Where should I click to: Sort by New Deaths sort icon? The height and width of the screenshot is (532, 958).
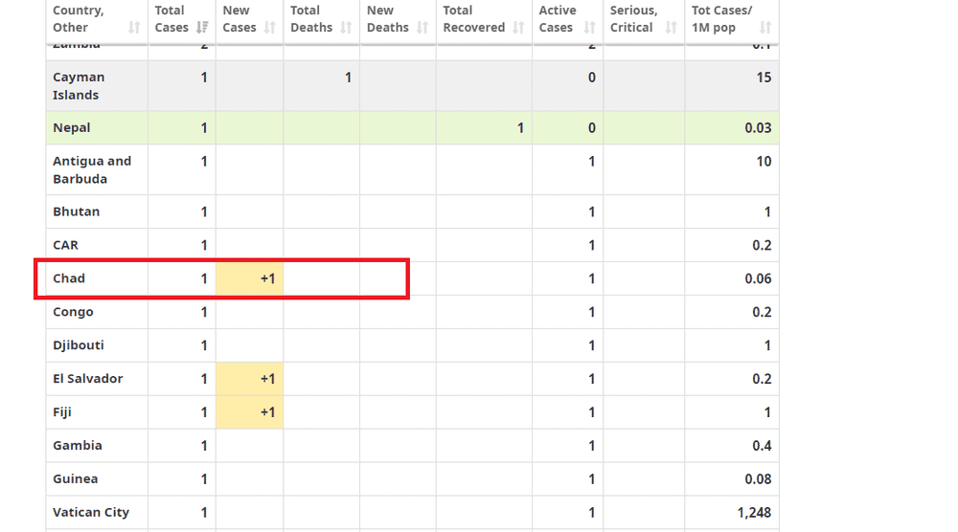pyautogui.click(x=422, y=28)
